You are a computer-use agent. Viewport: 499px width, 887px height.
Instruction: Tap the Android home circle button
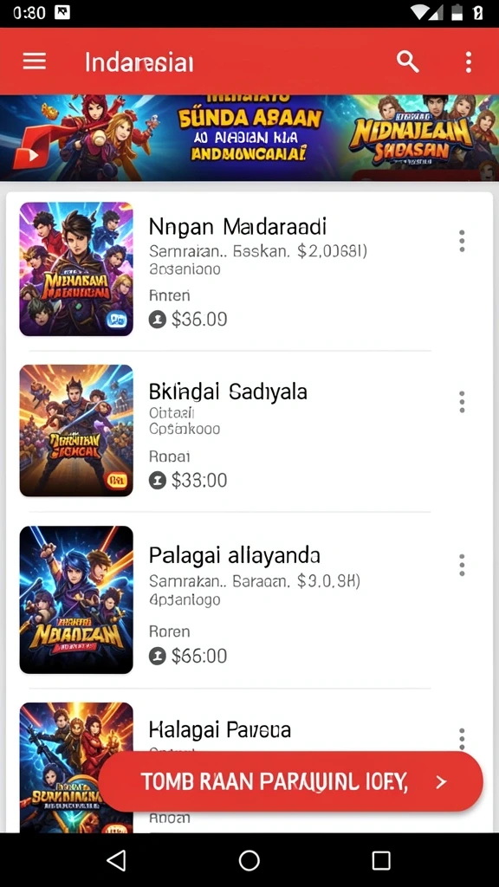[249, 860]
